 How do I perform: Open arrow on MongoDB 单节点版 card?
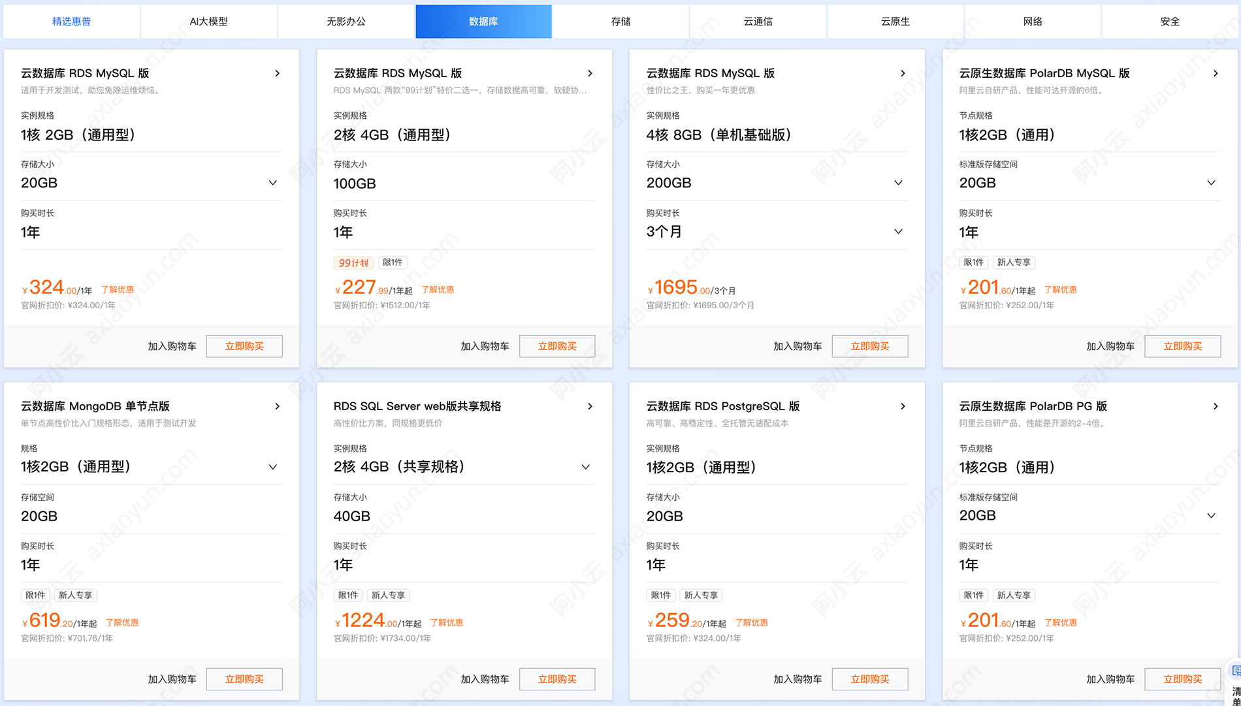(x=278, y=406)
